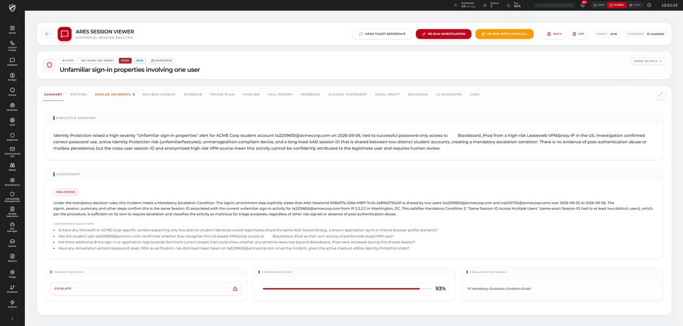683x326 pixels.
Task: Switch to the Triage Plan tab
Action: [222, 95]
